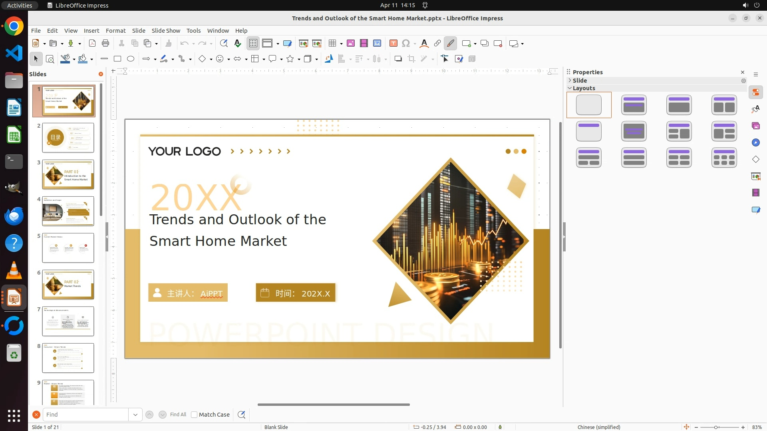The width and height of the screenshot is (767, 431).
Task: Open the Insert Special Character icon
Action: point(406,43)
